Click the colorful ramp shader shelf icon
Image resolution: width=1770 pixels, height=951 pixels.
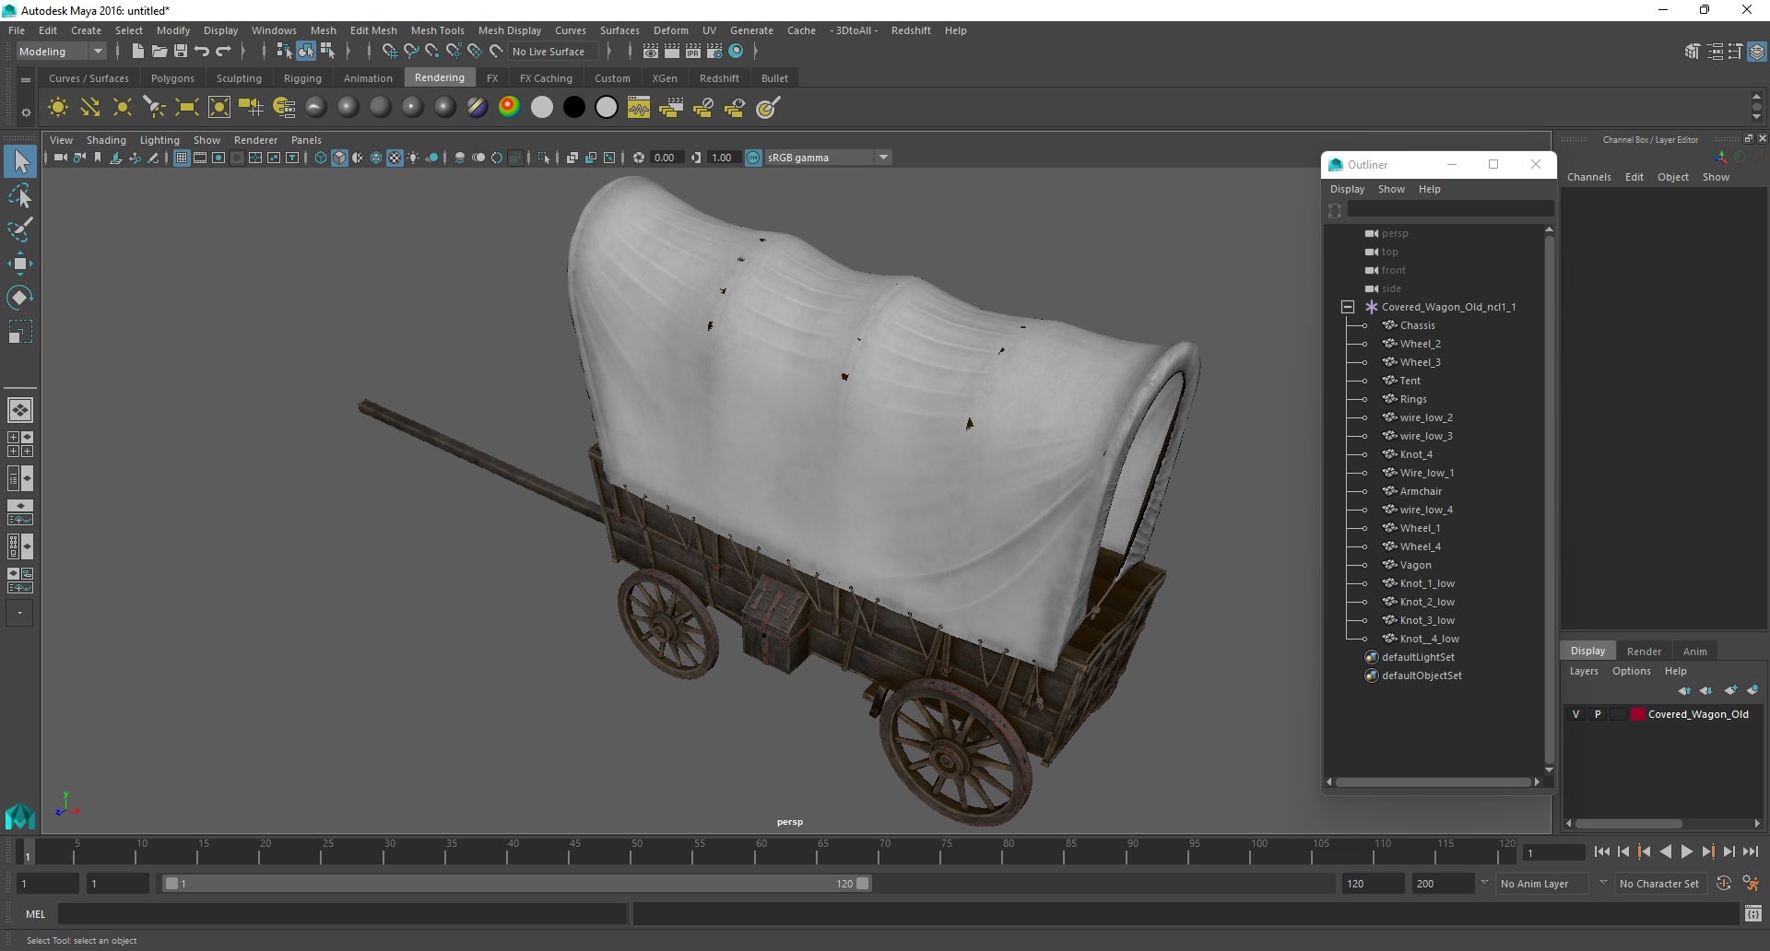tap(509, 108)
